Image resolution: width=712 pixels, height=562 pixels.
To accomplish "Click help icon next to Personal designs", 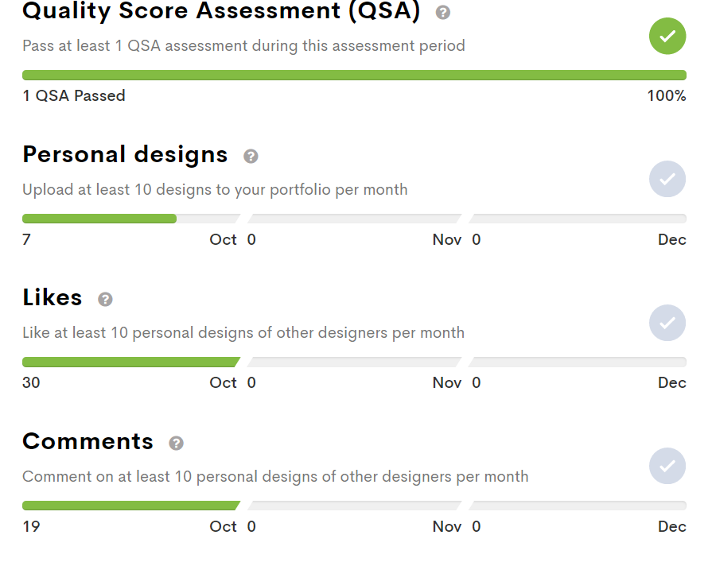I will click(251, 156).
